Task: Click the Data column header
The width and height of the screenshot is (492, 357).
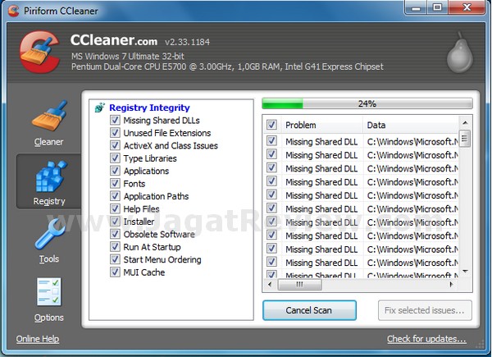Action: pos(411,125)
